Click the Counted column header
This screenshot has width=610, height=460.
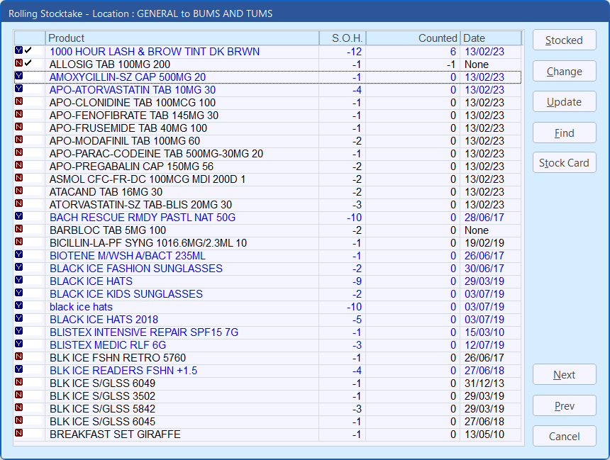click(413, 38)
